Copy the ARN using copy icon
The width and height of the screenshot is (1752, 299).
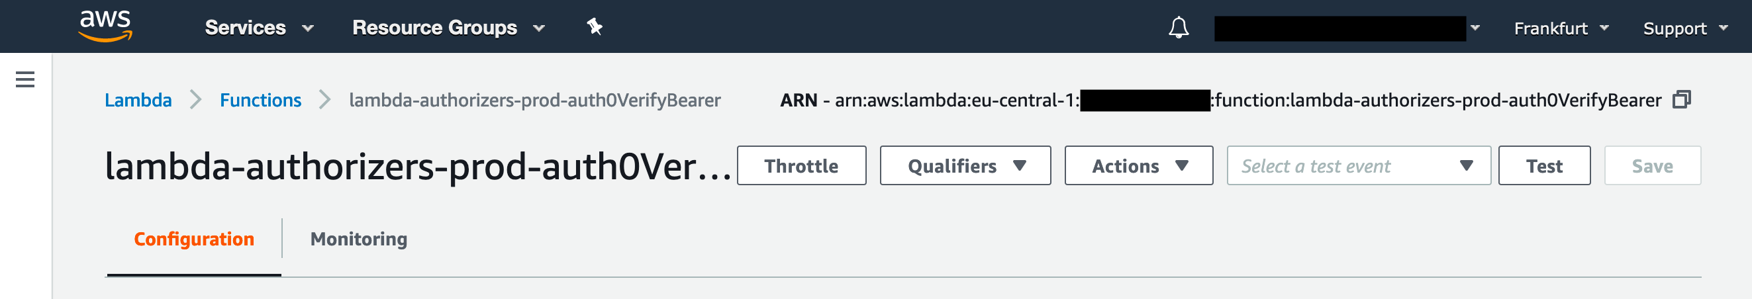pos(1681,100)
